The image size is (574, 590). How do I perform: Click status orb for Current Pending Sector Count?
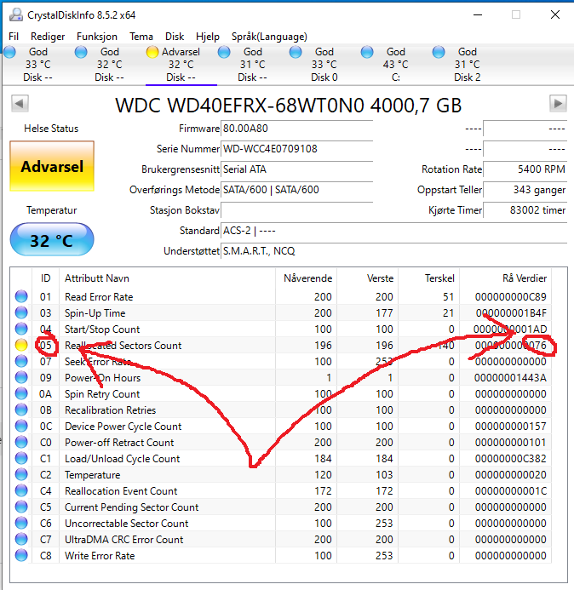(x=21, y=507)
